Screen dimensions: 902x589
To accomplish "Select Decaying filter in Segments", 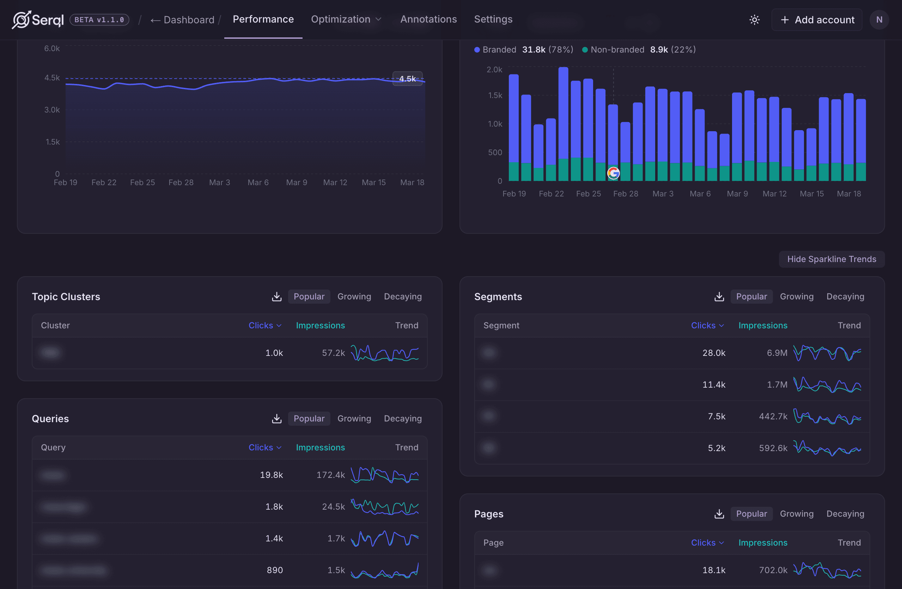I will coord(845,297).
